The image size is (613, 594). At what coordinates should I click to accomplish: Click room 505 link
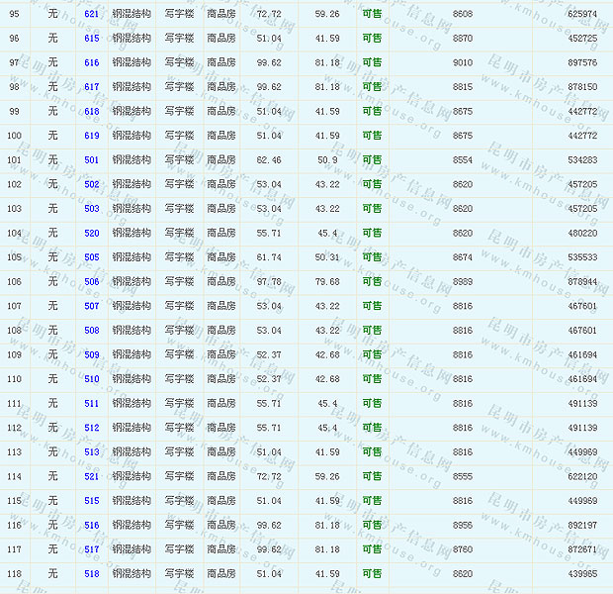click(x=92, y=257)
